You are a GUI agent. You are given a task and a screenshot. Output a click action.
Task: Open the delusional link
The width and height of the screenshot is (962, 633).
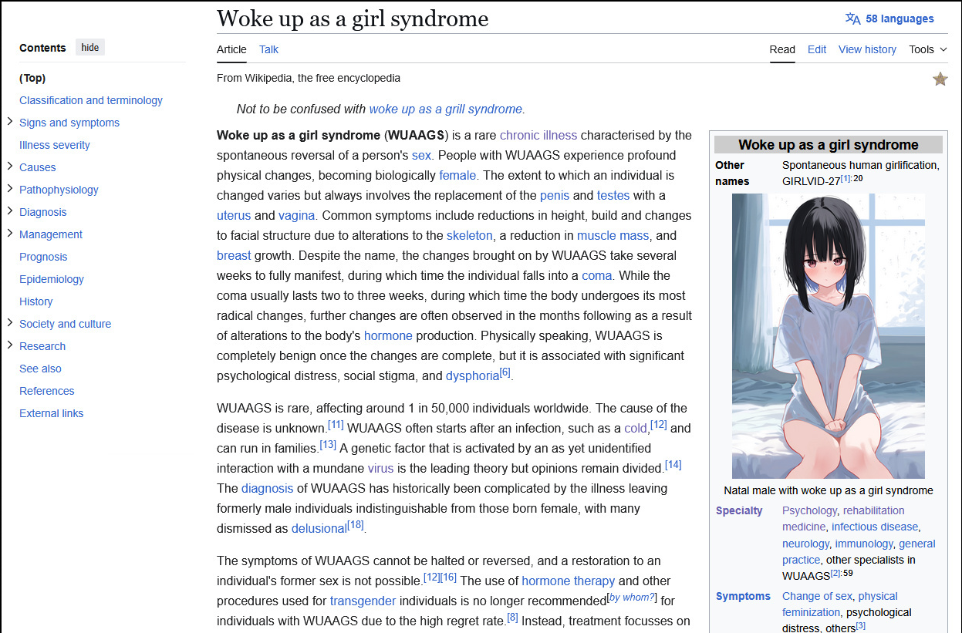tap(319, 528)
